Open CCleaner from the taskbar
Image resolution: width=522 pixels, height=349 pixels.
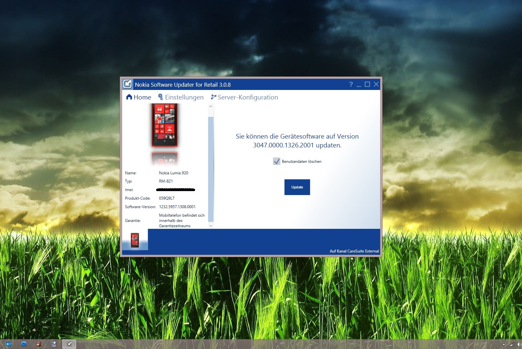coord(39,344)
